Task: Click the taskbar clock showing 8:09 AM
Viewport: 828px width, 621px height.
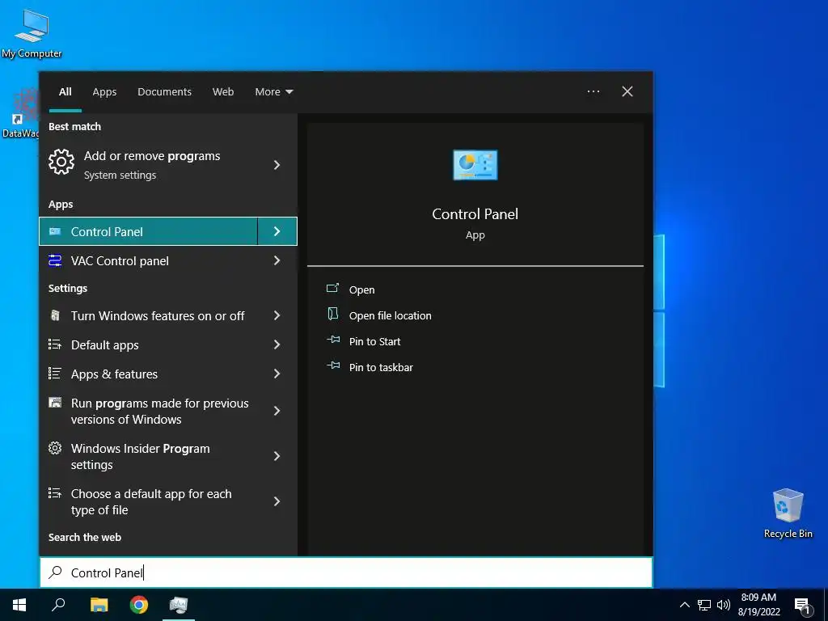Action: coord(758,605)
